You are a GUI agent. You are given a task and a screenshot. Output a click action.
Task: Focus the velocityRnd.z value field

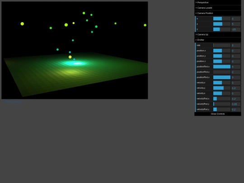pos(236,109)
